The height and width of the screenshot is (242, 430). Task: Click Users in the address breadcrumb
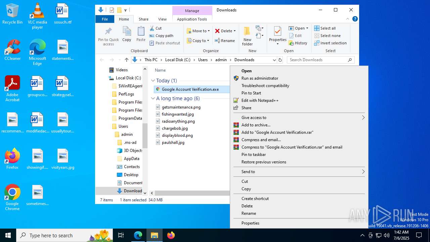pos(203,60)
